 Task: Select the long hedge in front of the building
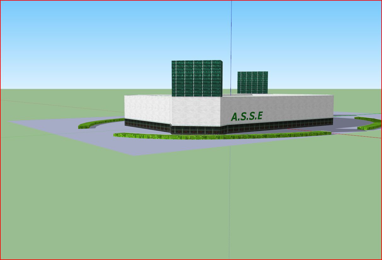coord(220,136)
